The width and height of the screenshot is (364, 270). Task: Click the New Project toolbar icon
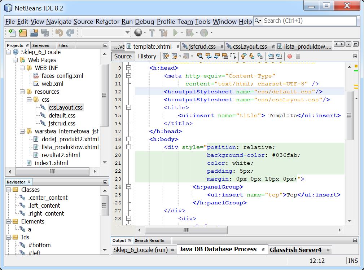23,33
